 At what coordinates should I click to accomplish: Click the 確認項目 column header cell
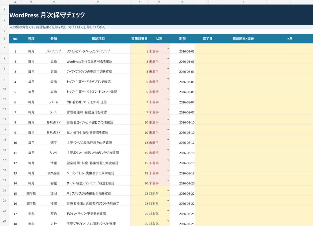point(98,39)
